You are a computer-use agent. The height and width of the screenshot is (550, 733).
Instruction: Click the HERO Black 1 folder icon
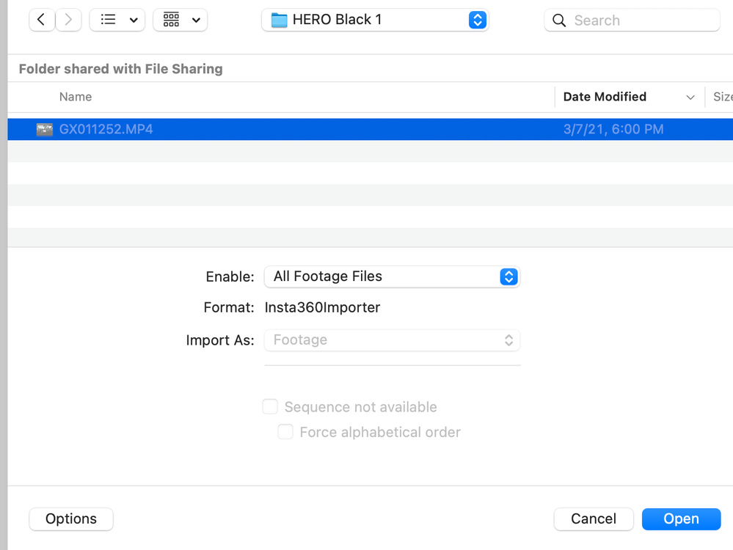[x=280, y=20]
